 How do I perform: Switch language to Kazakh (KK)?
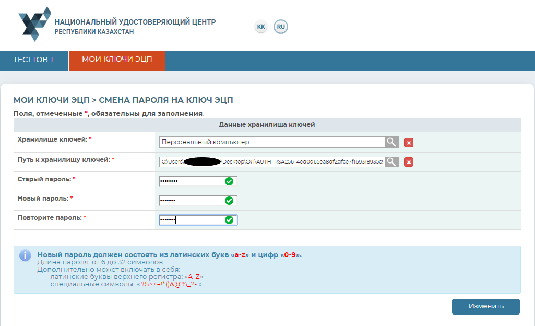(261, 27)
